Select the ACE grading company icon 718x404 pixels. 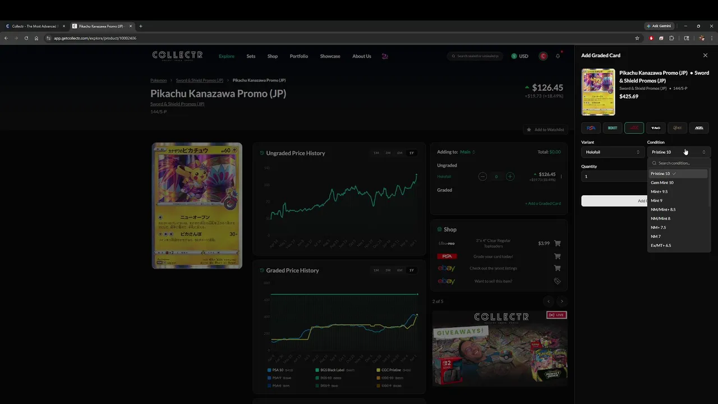(x=678, y=128)
